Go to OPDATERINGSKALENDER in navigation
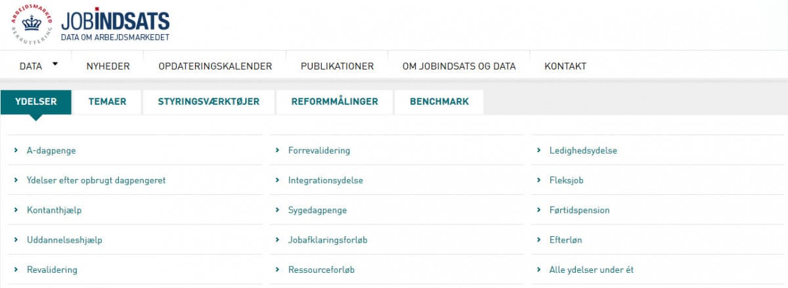The width and height of the screenshot is (788, 288). [x=215, y=66]
